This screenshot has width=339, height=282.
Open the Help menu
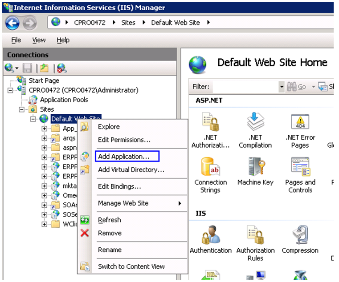point(63,40)
